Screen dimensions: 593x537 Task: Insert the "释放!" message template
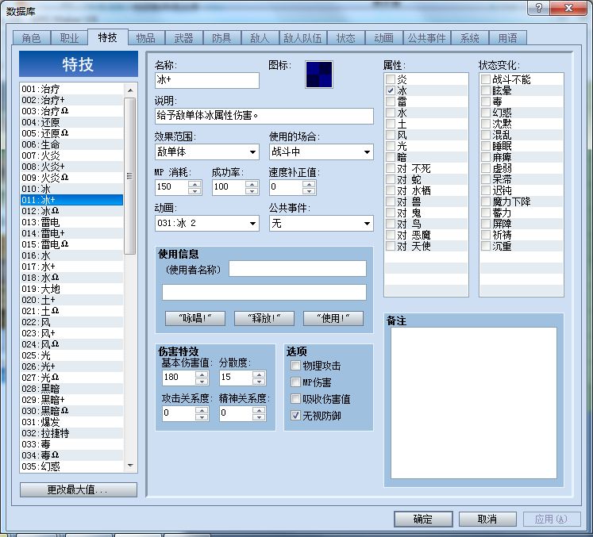pos(264,318)
